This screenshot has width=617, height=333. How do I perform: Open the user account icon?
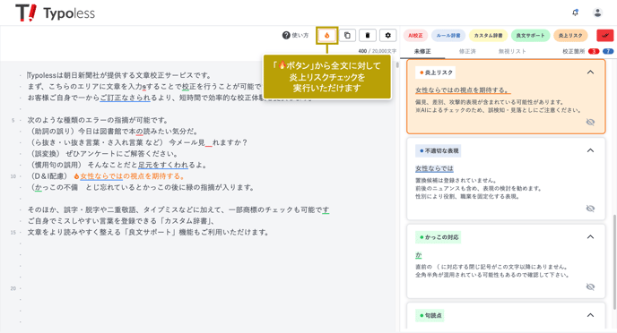(x=597, y=13)
